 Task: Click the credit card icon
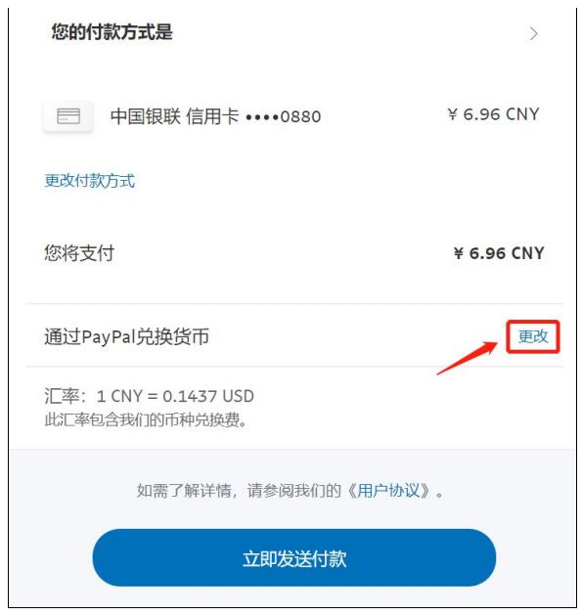click(x=68, y=116)
